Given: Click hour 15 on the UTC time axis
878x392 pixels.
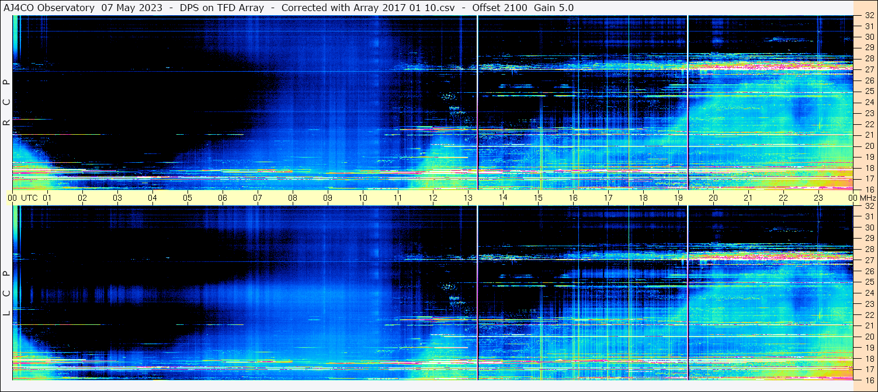Looking at the screenshot, I should 538,198.
